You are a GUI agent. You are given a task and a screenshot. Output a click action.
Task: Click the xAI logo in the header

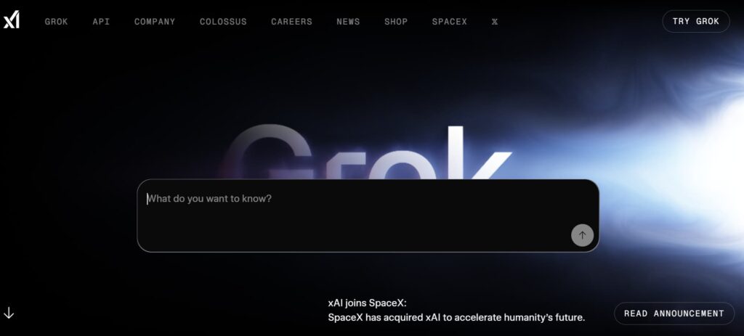coord(12,21)
